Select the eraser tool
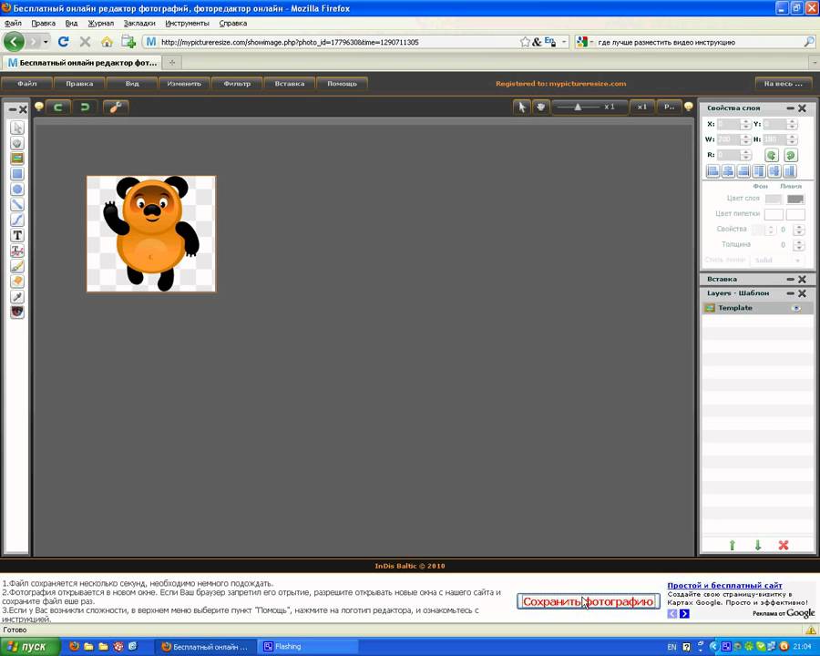 (x=17, y=282)
